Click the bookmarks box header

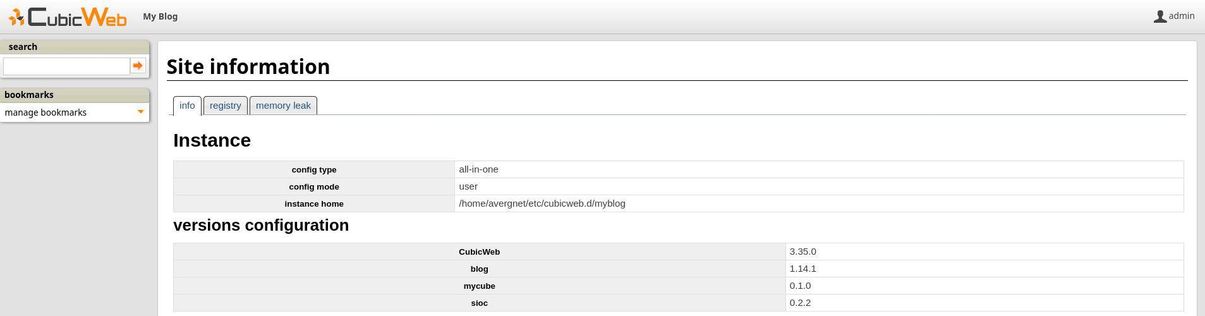(x=75, y=95)
